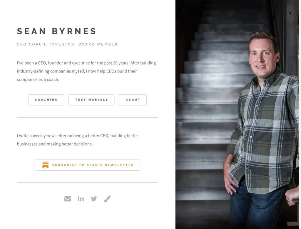Click the weekly newsletter description paragraph
The width and height of the screenshot is (301, 229).
[78, 140]
